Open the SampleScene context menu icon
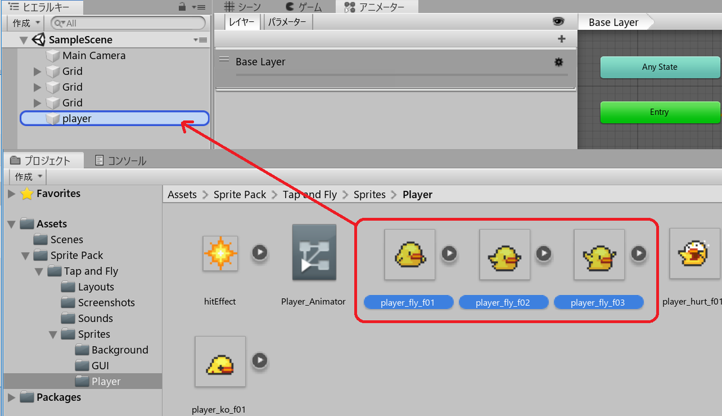This screenshot has height=416, width=722. tap(200, 40)
